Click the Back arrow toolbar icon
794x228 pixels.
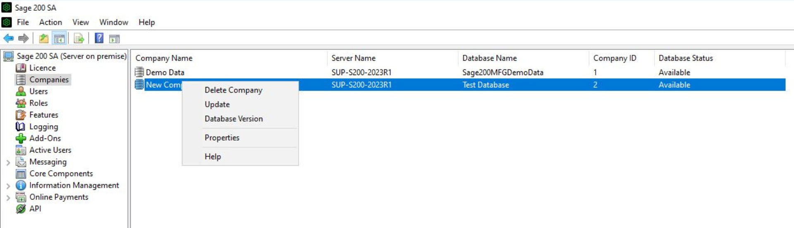pyautogui.click(x=8, y=38)
